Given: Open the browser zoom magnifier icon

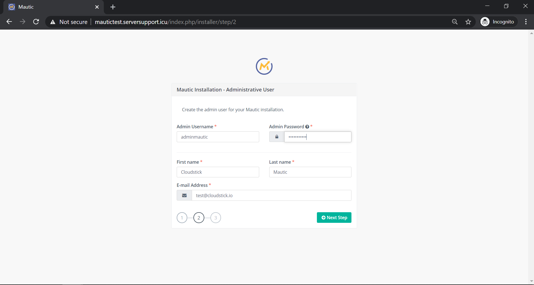Looking at the screenshot, I should [455, 22].
